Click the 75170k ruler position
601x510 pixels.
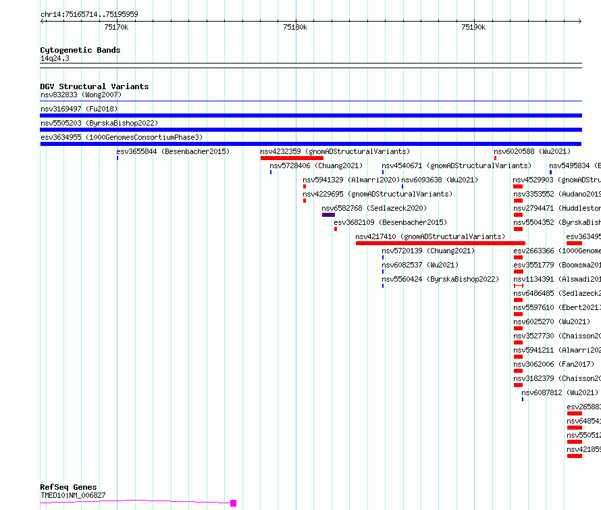pos(116,27)
